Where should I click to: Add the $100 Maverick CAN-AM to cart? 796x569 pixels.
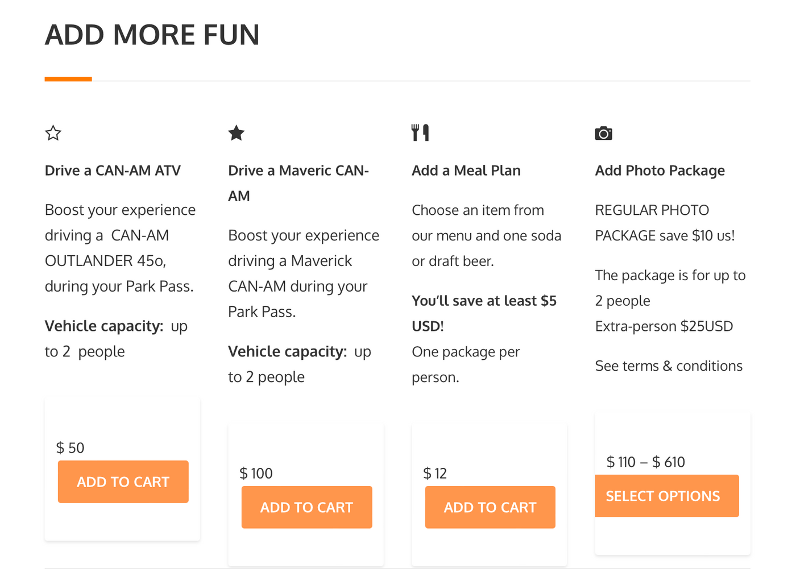[307, 508]
